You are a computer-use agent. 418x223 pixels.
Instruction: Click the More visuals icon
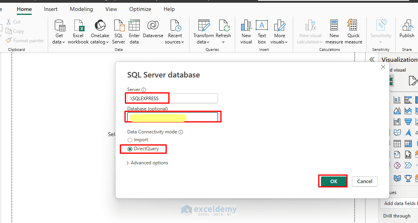pyautogui.click(x=280, y=25)
